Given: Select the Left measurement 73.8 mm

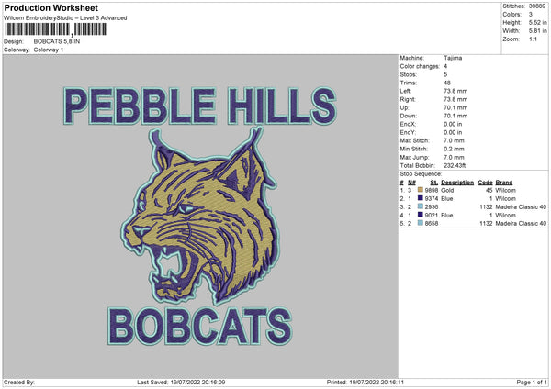Looking at the screenshot, I should point(455,91).
